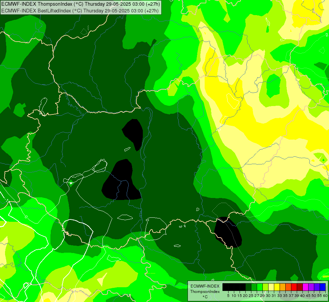Click the legend tick label '35'
Screen dimensions: 329x302
(285, 296)
